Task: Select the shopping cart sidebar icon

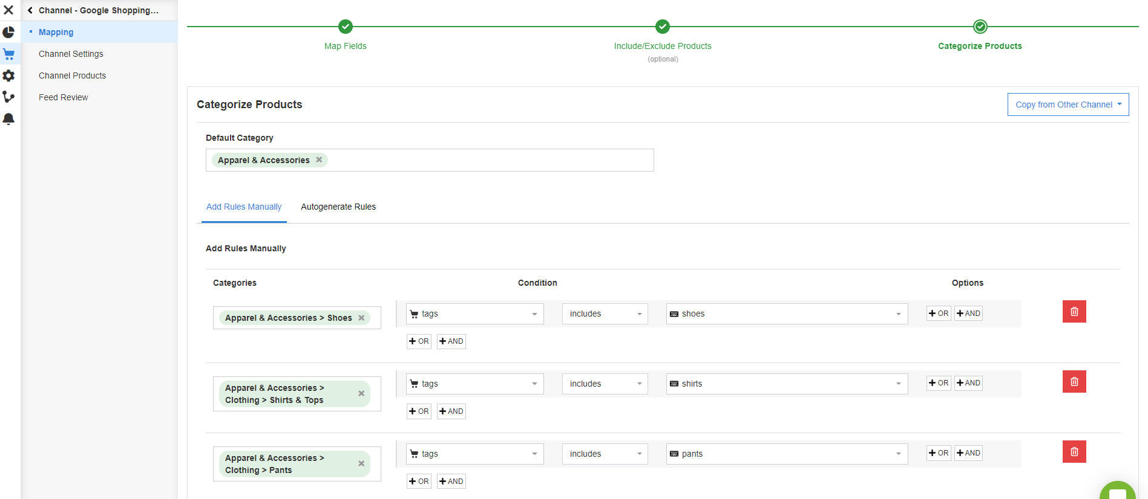Action: [x=8, y=54]
